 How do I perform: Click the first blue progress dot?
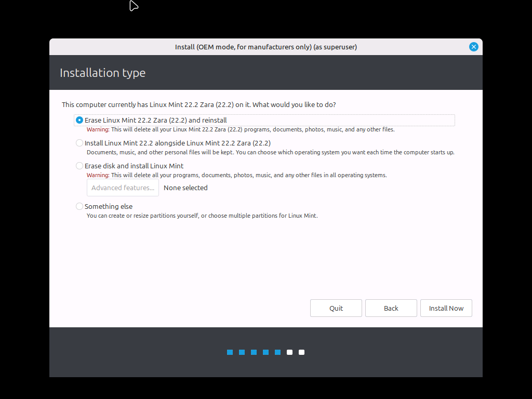230,352
